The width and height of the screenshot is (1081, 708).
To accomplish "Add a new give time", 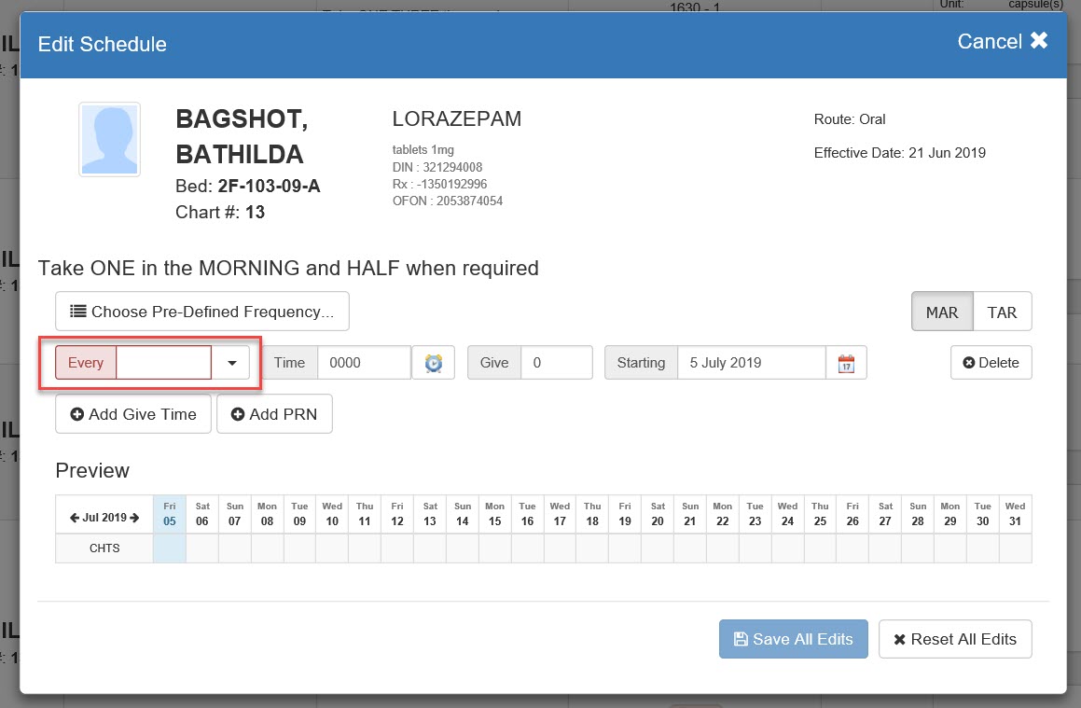I will [133, 414].
